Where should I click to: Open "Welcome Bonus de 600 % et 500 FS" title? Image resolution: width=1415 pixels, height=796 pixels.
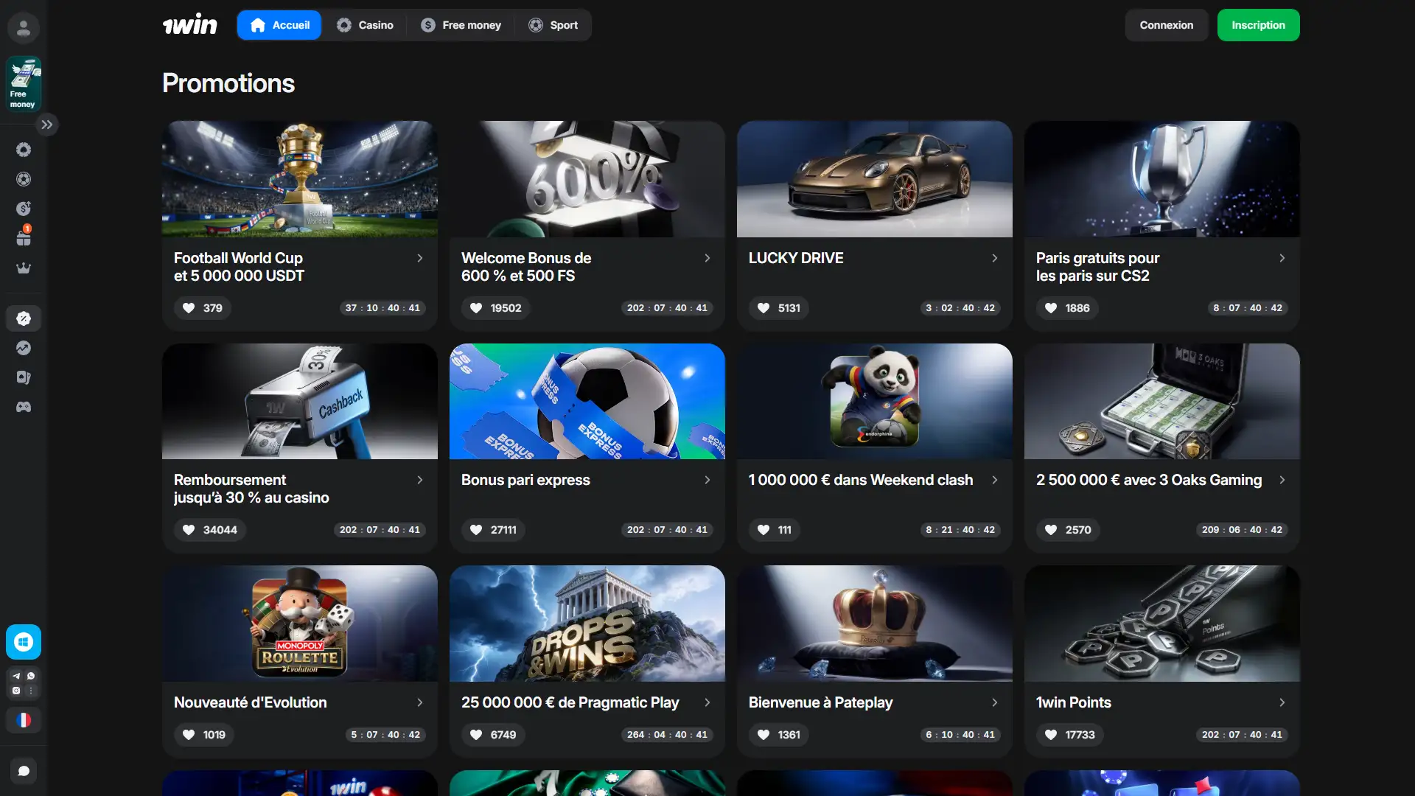tap(526, 267)
